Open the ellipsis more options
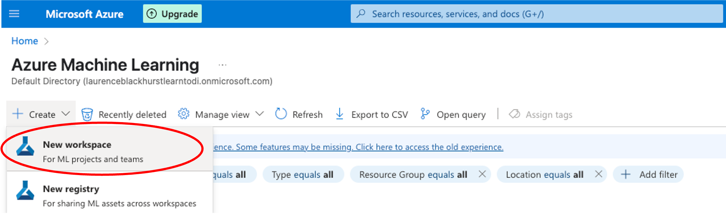This screenshot has width=726, height=214. (223, 65)
